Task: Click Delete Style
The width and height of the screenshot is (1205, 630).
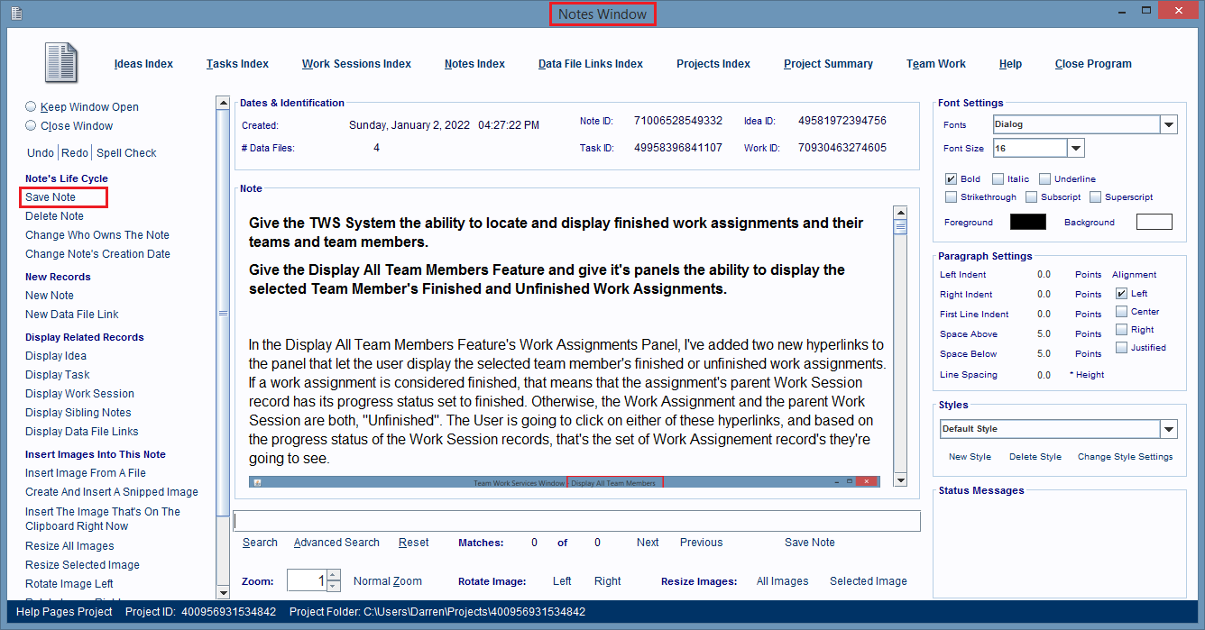Action: 1035,457
